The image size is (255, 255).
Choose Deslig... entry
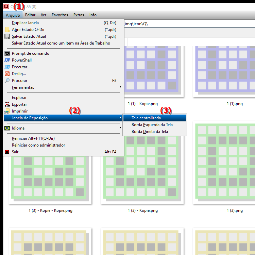(64, 74)
